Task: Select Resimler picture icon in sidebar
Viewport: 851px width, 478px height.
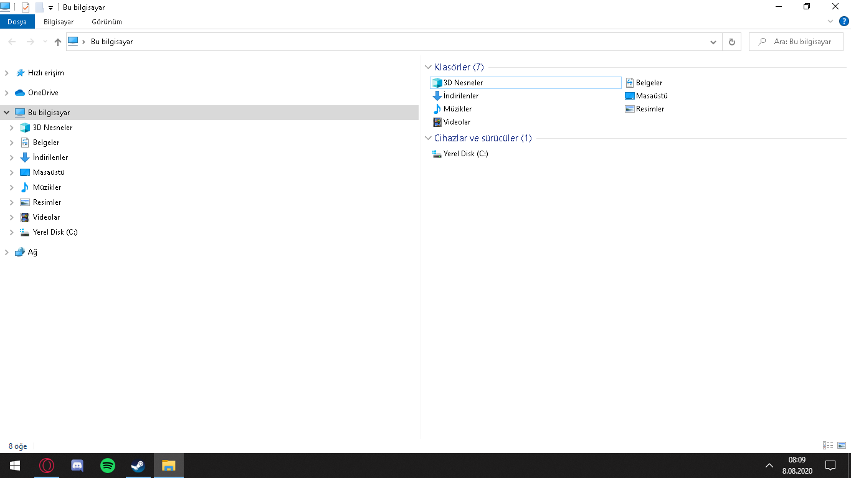Action: pos(25,202)
